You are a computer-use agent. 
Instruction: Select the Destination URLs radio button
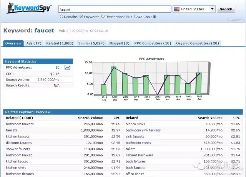click(103, 17)
